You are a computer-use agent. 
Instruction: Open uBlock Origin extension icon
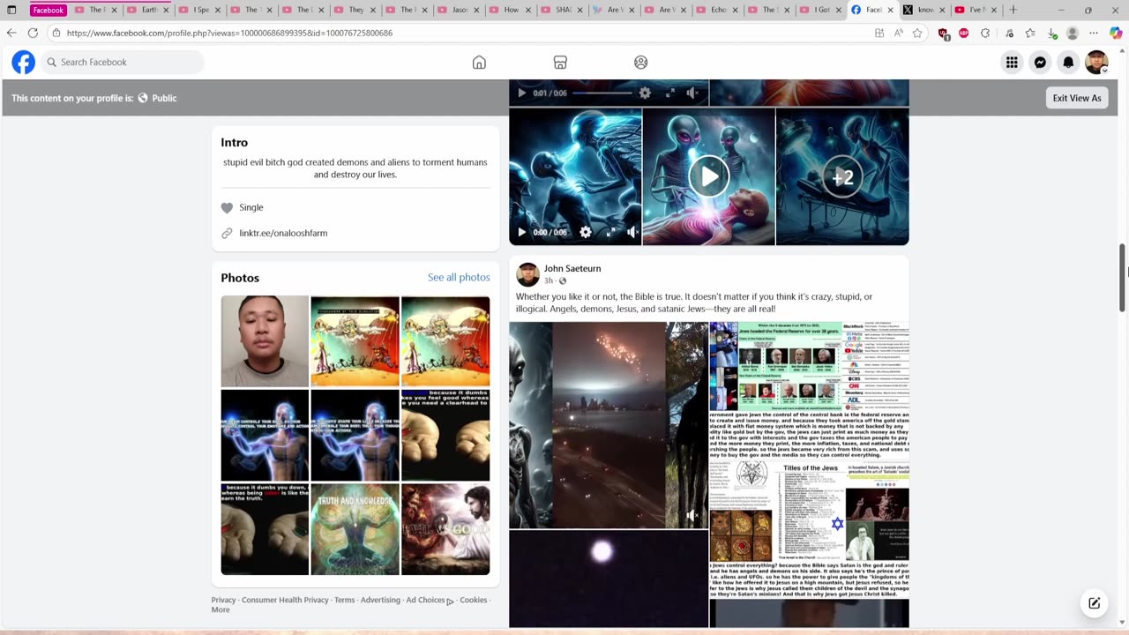click(x=944, y=34)
